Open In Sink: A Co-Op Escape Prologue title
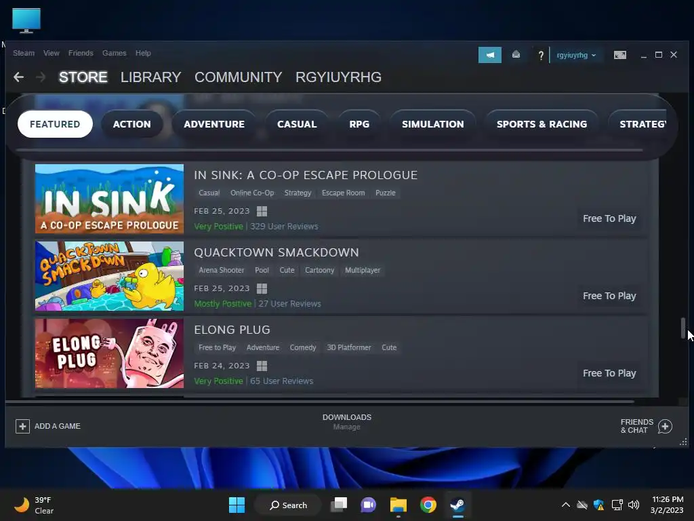 tap(306, 175)
